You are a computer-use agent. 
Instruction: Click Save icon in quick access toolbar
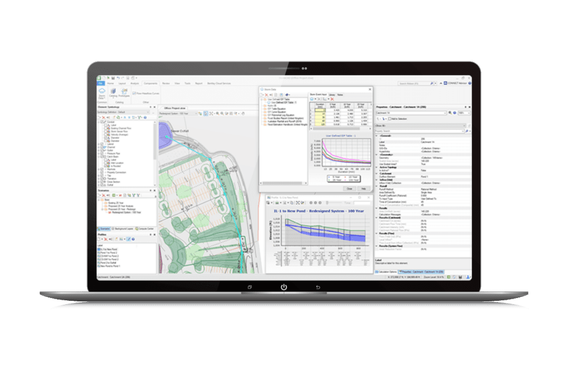pyautogui.click(x=113, y=78)
